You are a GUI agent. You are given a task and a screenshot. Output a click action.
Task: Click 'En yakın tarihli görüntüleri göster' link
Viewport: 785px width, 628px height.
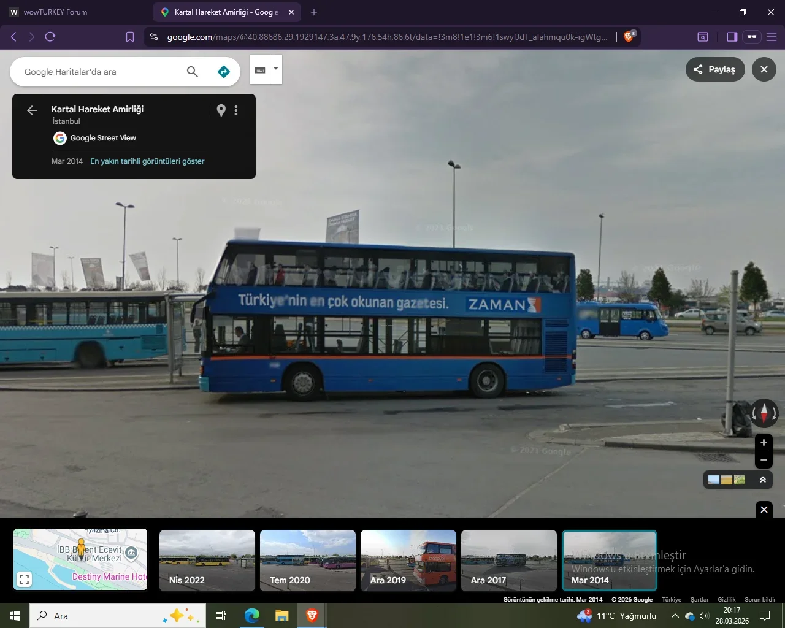[x=147, y=161]
